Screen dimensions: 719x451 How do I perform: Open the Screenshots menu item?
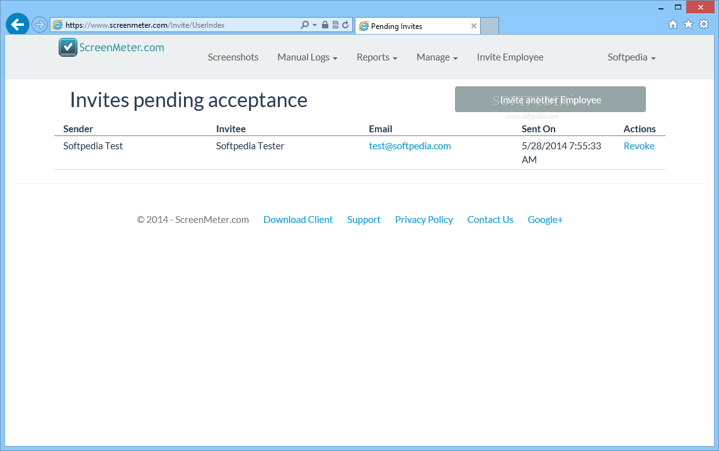(233, 57)
